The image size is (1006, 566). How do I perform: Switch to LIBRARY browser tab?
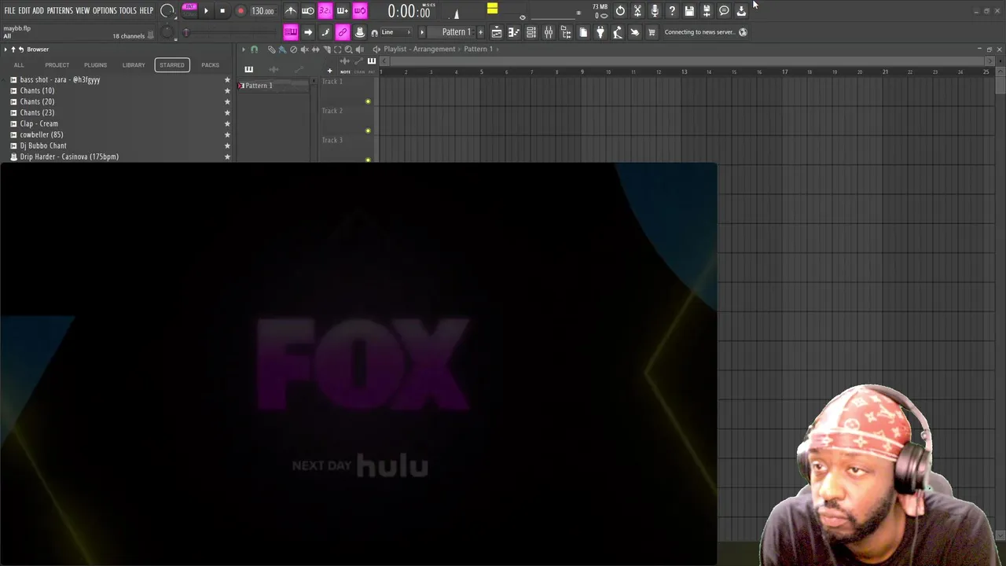134,64
